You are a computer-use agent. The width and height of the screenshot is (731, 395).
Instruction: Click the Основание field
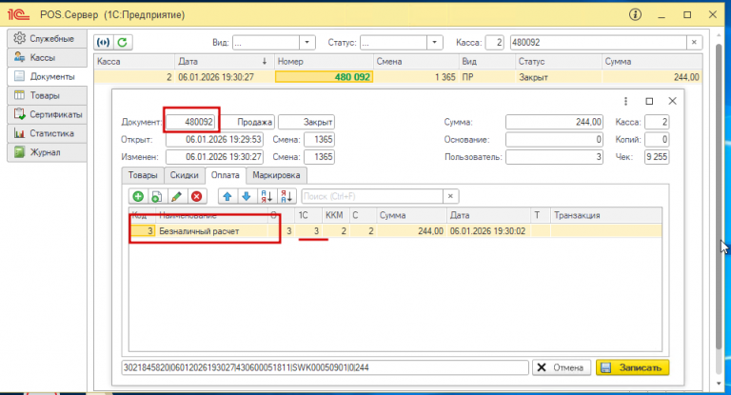(x=554, y=139)
